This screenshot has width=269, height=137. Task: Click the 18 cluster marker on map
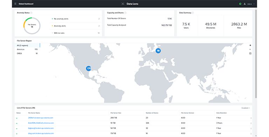click(158, 51)
